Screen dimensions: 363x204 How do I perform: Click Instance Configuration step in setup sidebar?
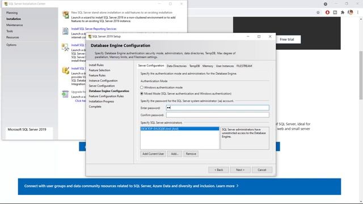point(103,80)
